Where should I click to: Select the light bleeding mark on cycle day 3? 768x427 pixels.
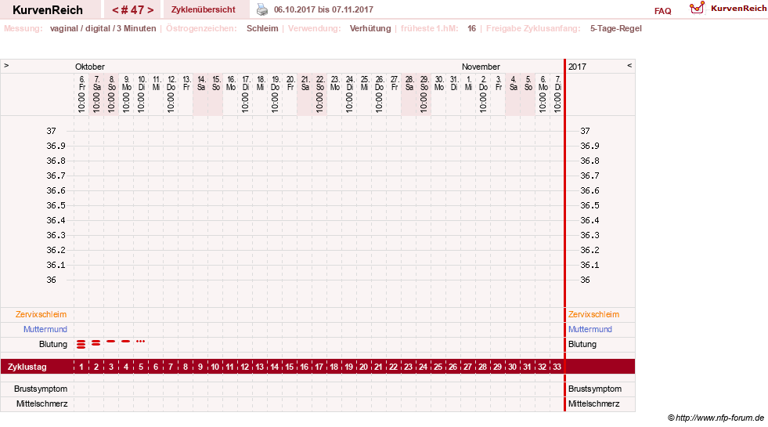coord(110,341)
